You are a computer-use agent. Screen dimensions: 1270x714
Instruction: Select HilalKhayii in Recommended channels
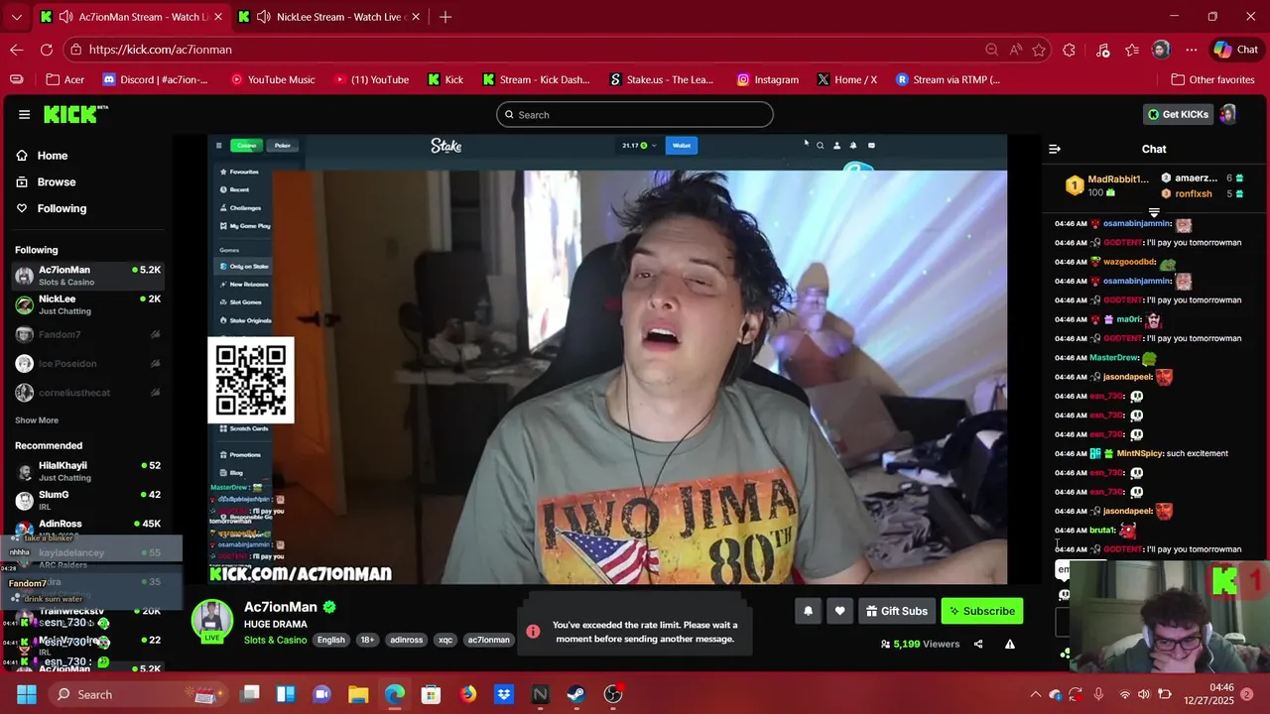(x=88, y=471)
